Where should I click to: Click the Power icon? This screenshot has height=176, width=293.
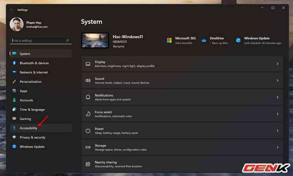pos(88,131)
